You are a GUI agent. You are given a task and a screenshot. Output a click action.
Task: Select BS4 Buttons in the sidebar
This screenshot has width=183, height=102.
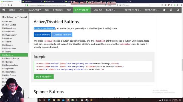(14, 55)
